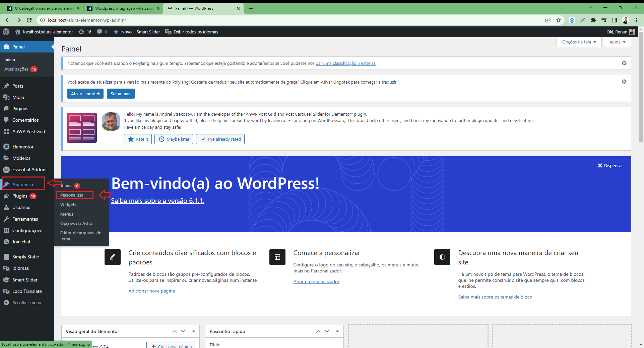Open pending updates count 16 in admin bar
Viewport: 644px width, 348px height.
point(85,32)
